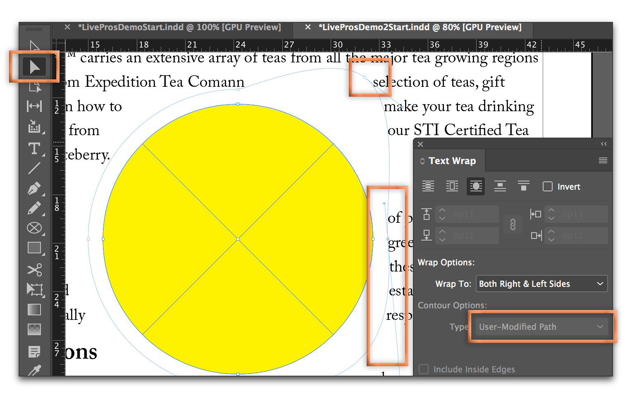Select the Pen tool
This screenshot has height=398, width=632.
(x=34, y=188)
